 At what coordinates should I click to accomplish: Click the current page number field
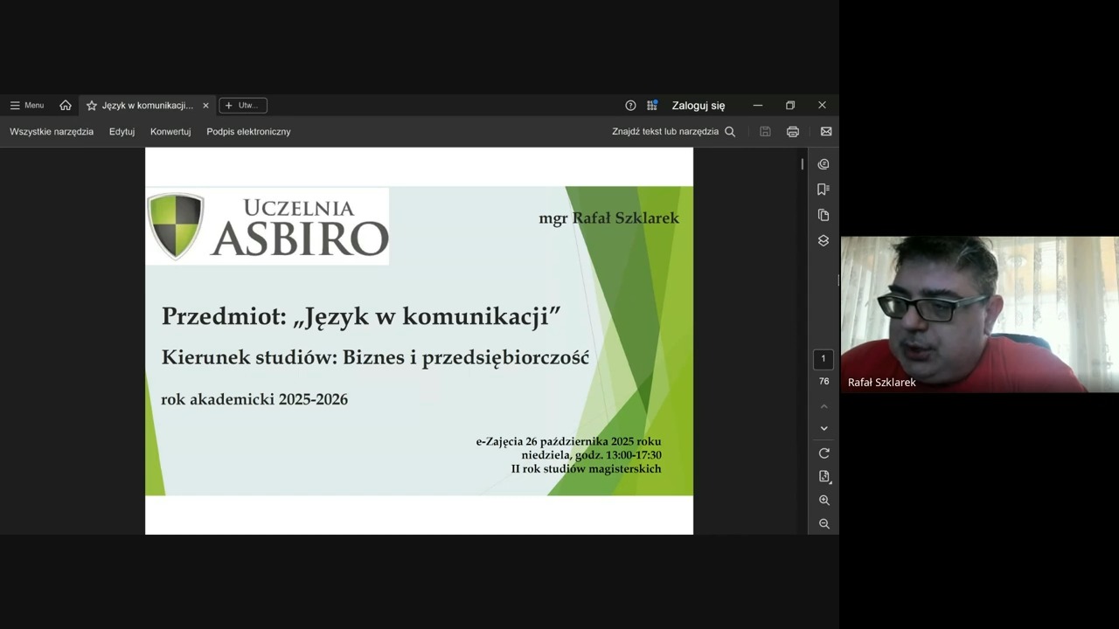pos(824,359)
